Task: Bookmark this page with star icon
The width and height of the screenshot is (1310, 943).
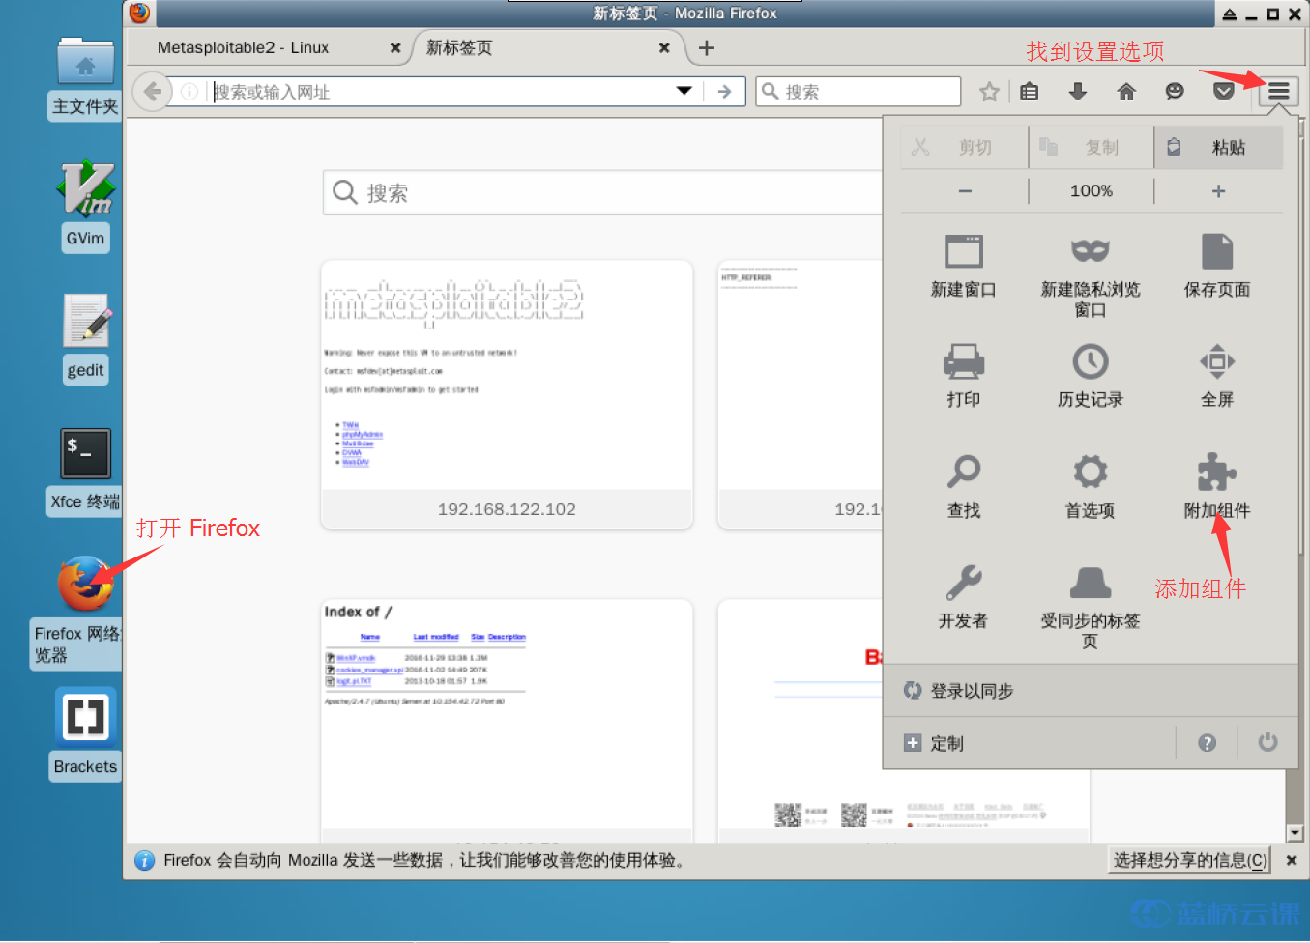Action: [x=989, y=92]
